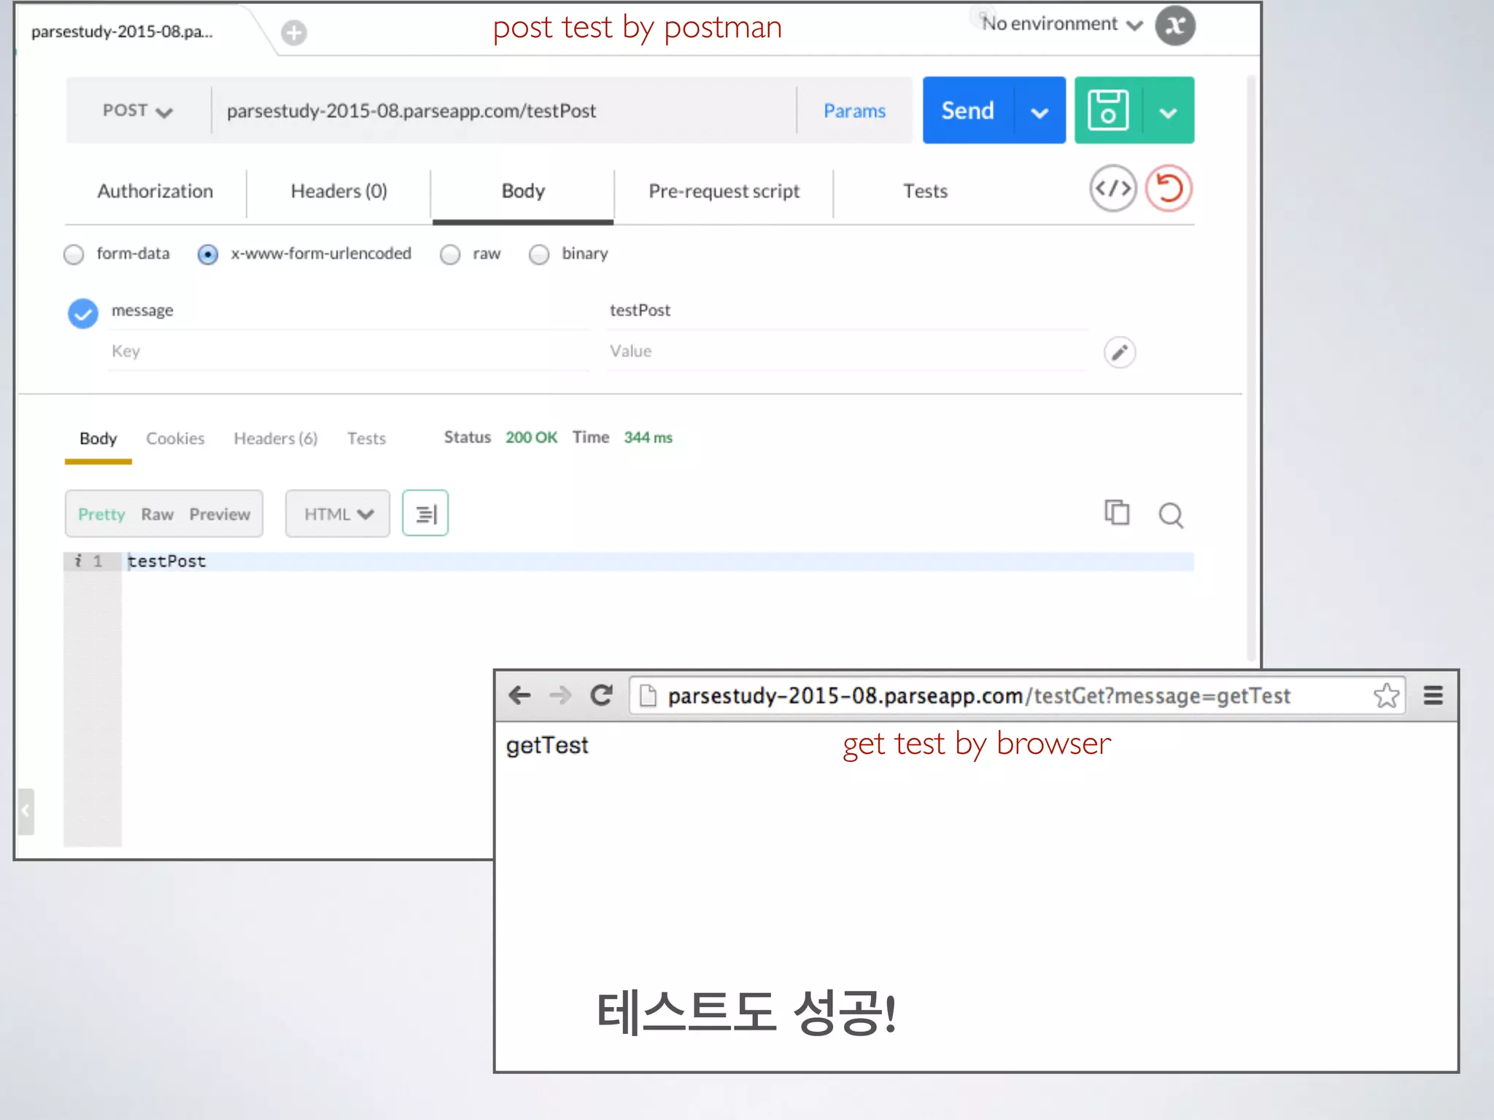Bookmark the page with the star icon
1494x1120 pixels.
[x=1386, y=696]
